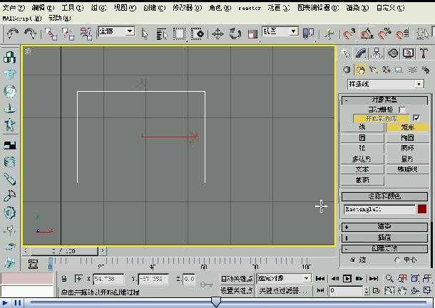Open the 修改器 menu
The height and width of the screenshot is (308, 435).
pyautogui.click(x=188, y=8)
